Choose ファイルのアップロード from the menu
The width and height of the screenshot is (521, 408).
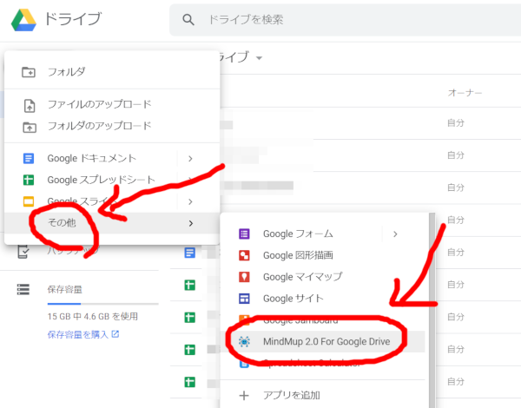click(x=99, y=104)
